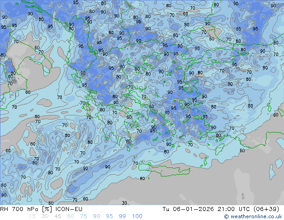Click legend value 90 in the color scale
The height and width of the screenshot is (220, 284).
pos(96,216)
